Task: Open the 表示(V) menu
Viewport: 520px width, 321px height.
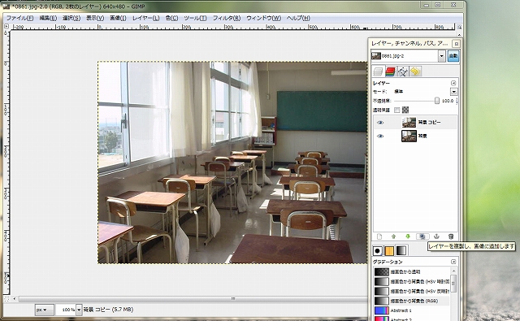Action: click(95, 18)
